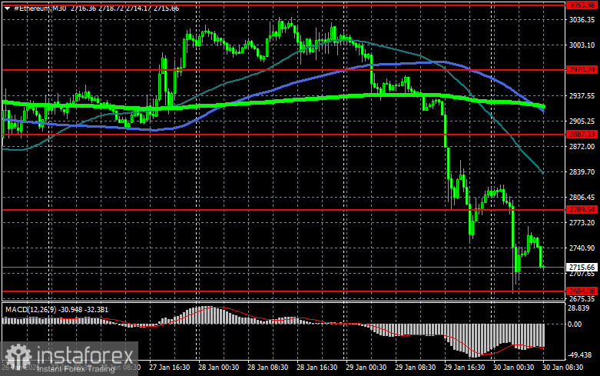Click the 3036.35 price scale label

(582, 19)
